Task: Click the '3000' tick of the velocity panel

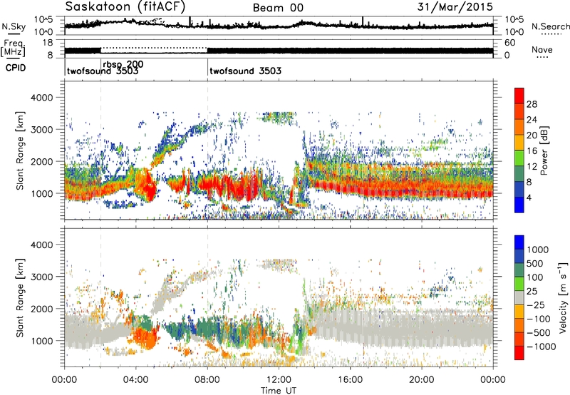Action: [41, 277]
